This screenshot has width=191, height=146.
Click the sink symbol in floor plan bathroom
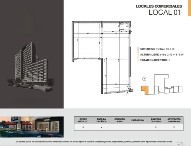tap(122, 24)
